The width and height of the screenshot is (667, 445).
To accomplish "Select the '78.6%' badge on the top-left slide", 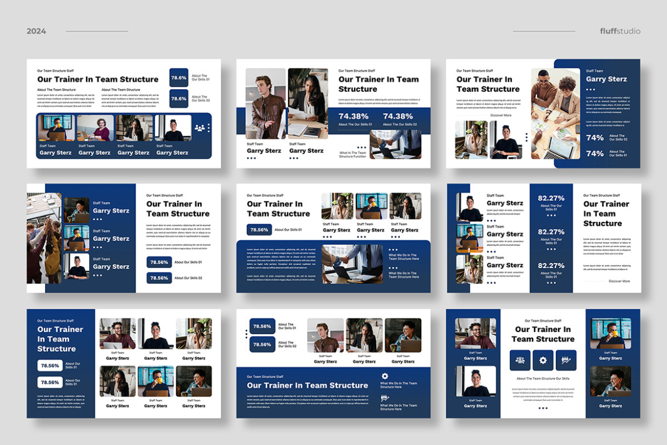I will point(178,78).
